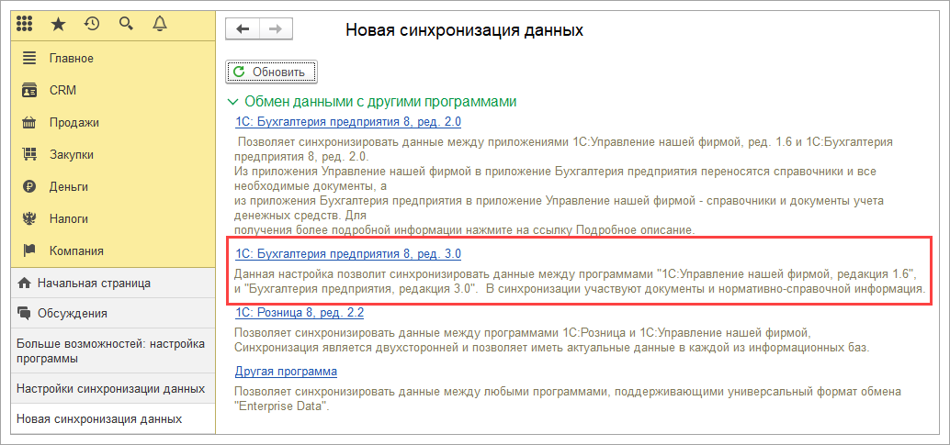Switch to Обсуждения tab
The width and height of the screenshot is (950, 445).
pos(113,314)
